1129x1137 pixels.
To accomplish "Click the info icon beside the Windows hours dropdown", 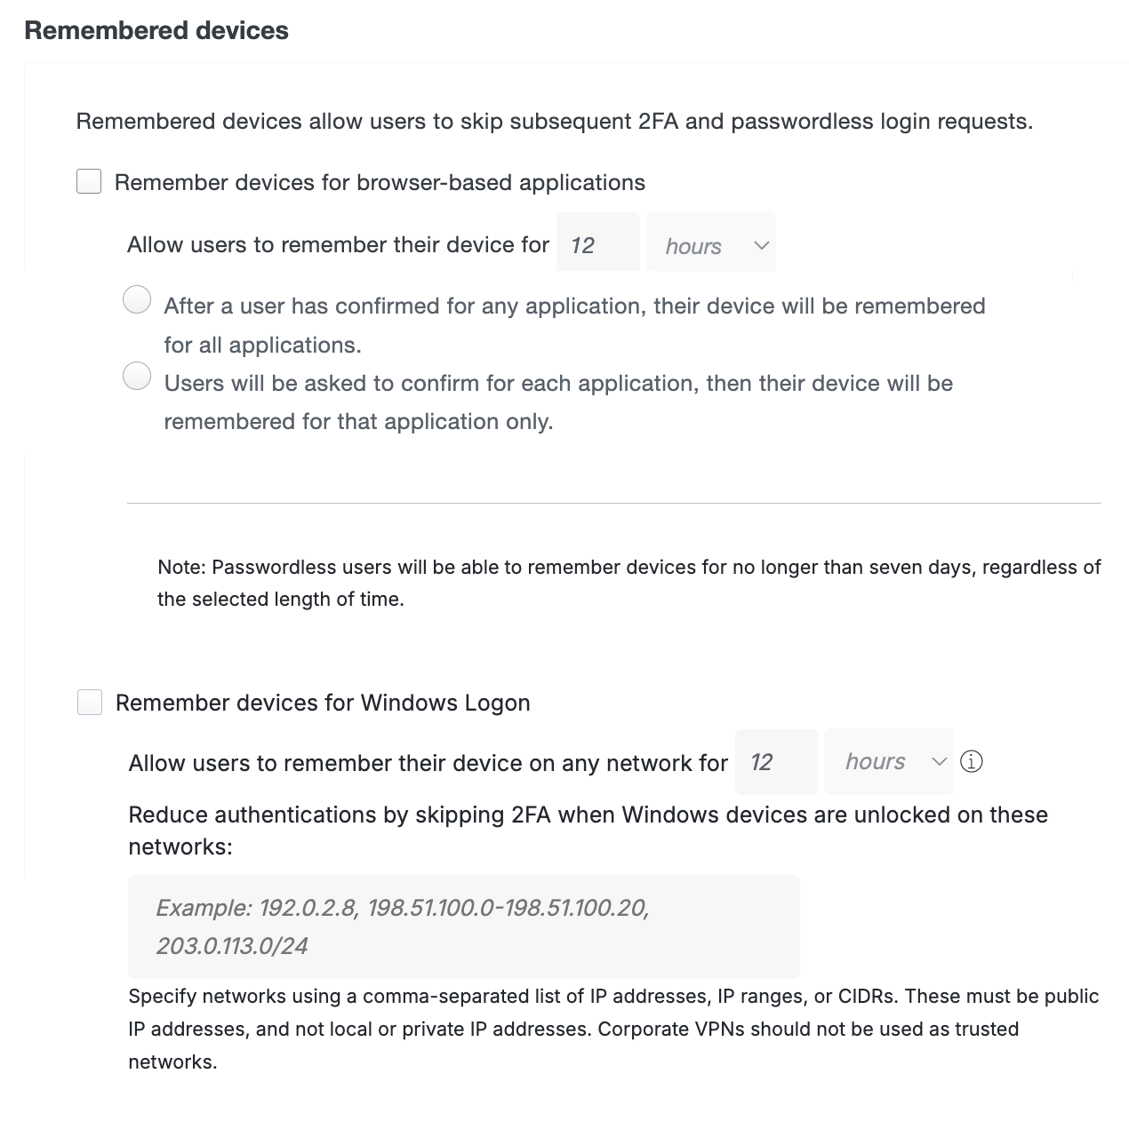I will click(x=973, y=761).
